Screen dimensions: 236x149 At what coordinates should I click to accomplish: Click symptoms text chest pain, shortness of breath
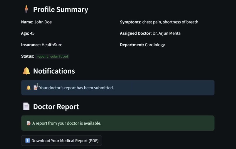click(x=170, y=22)
